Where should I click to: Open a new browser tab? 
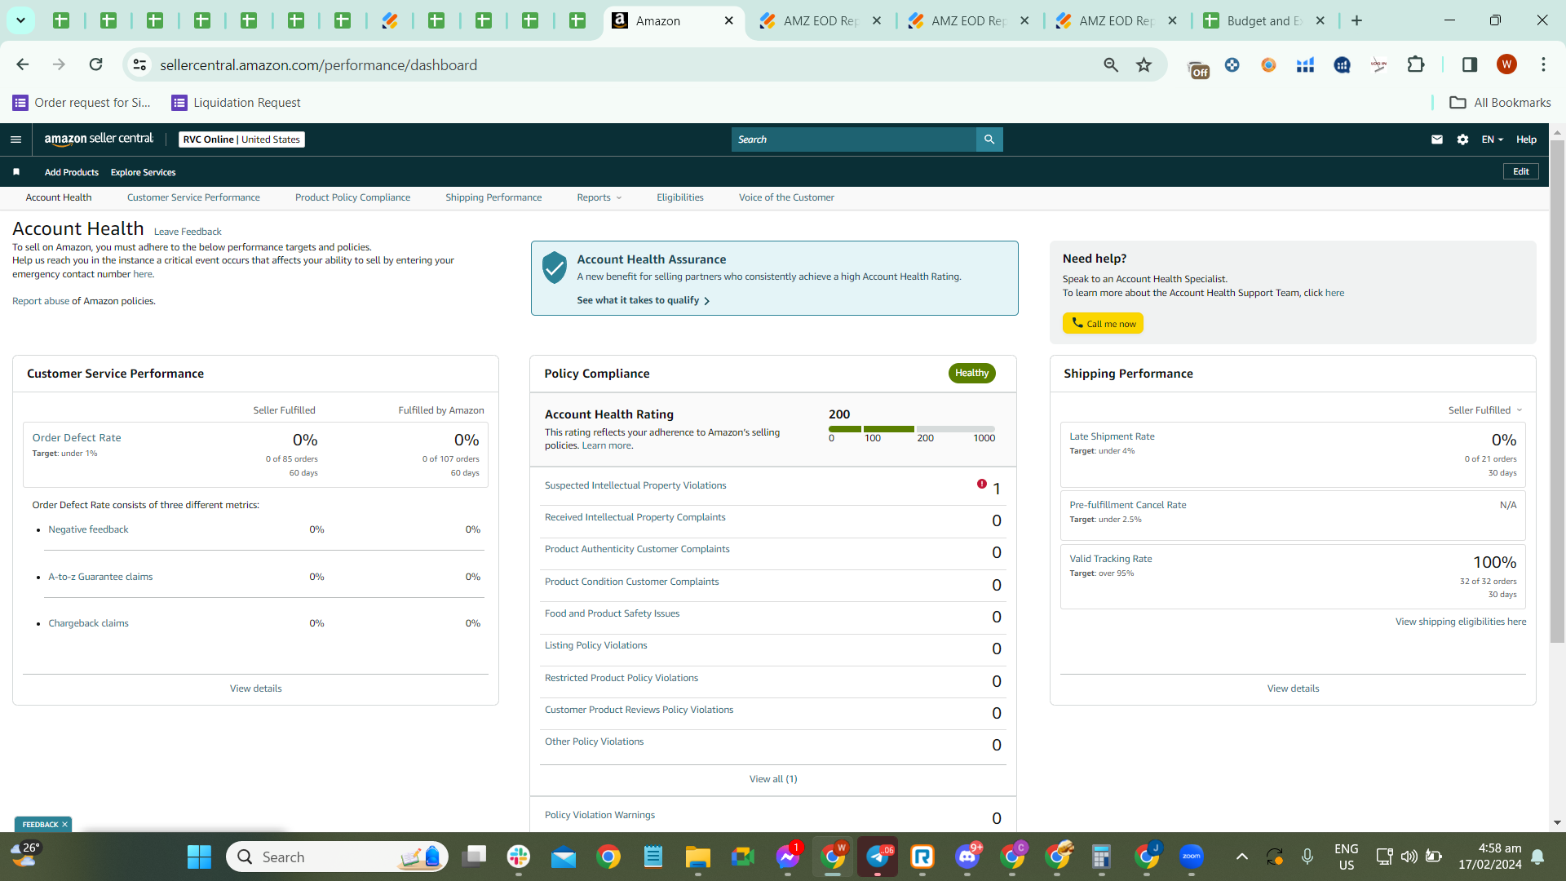coord(1356,20)
